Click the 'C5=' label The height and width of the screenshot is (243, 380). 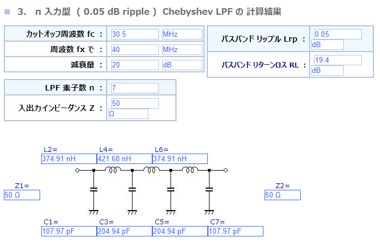tap(162, 222)
